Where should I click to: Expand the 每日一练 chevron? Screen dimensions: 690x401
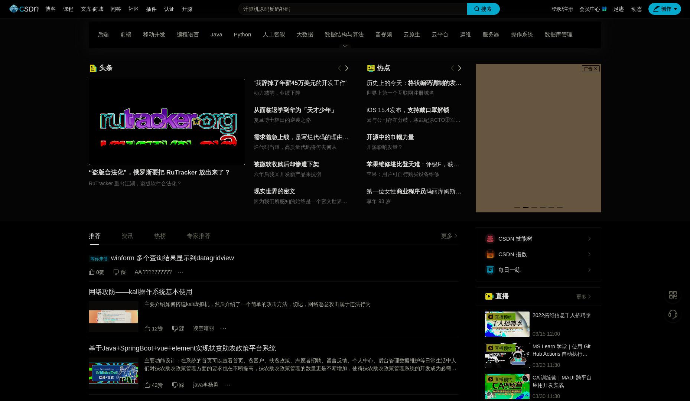tap(589, 270)
